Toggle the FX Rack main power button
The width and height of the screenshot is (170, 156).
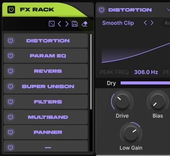11,10
